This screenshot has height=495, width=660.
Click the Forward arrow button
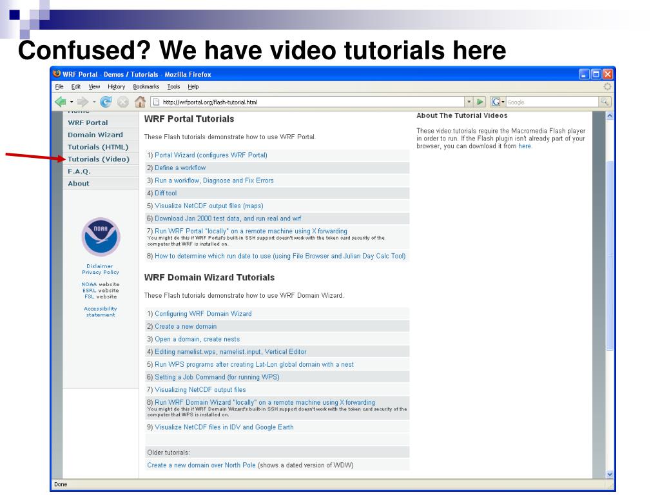(x=83, y=102)
